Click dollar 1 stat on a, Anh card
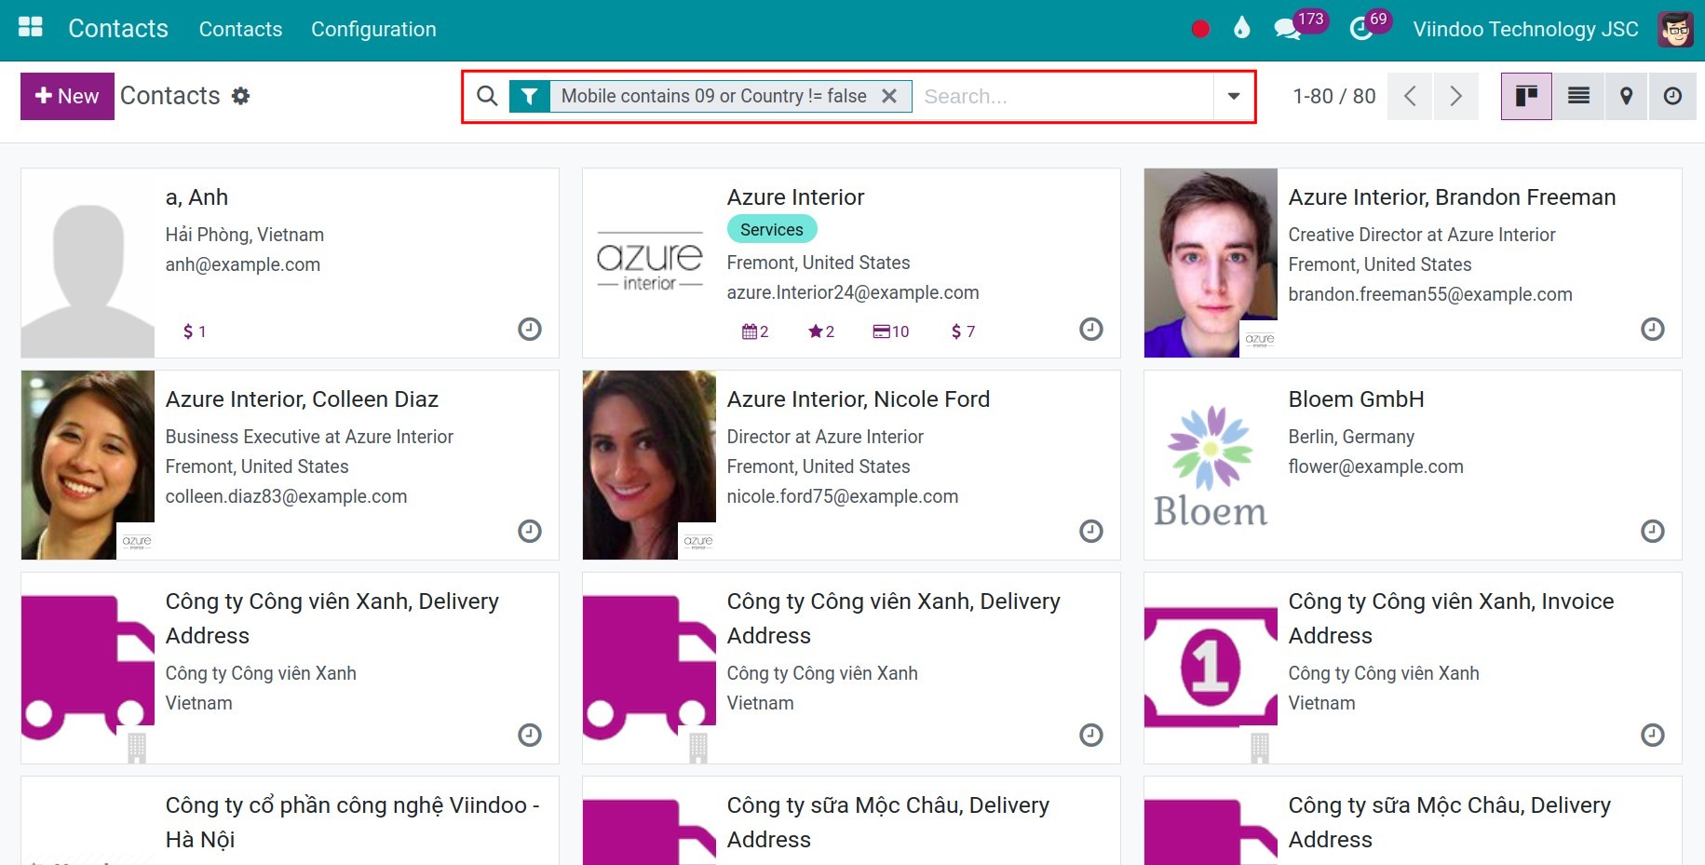 click(x=195, y=331)
